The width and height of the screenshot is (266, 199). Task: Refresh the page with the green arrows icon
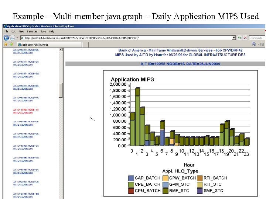pyautogui.click(x=239, y=38)
